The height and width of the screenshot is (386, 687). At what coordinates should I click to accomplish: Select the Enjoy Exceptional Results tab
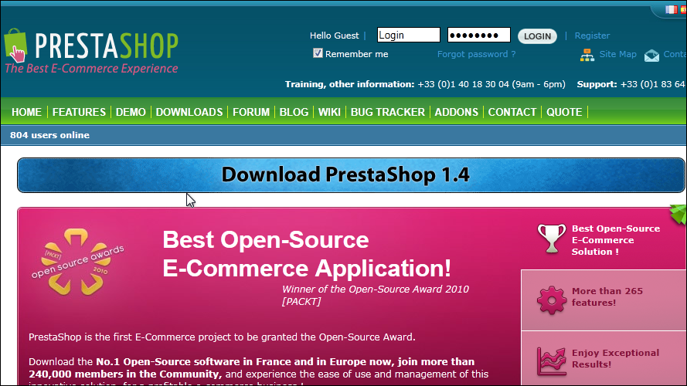click(604, 358)
